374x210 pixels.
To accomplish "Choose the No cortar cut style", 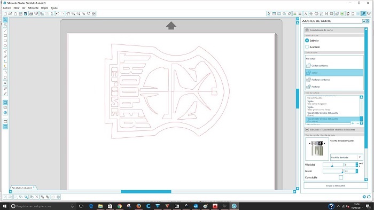I will point(334,58).
